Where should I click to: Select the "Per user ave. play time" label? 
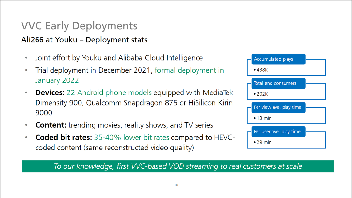277,132
